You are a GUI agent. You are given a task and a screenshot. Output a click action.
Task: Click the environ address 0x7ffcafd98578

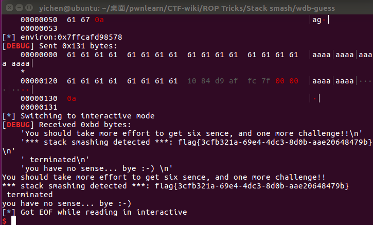[90, 37]
